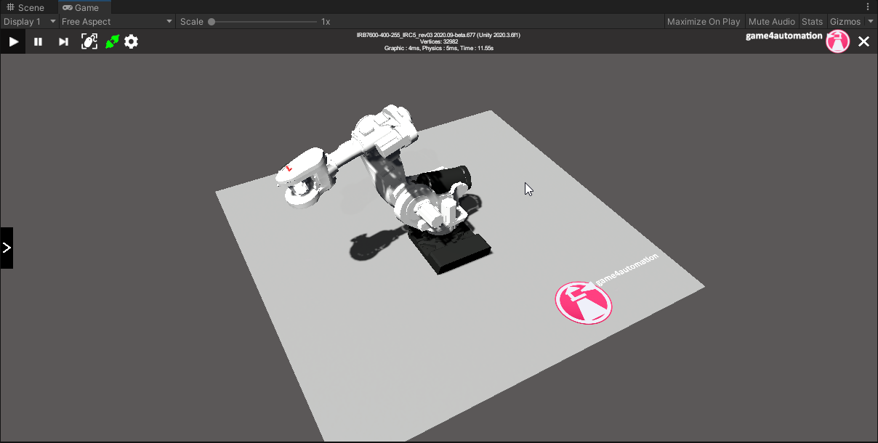878x443 pixels.
Task: Click the IRB7600 model name text
Action: (438, 35)
